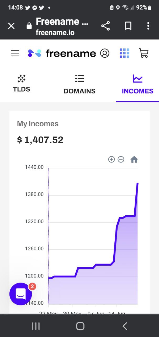Screen dimensions: 159x337
Task: Open the shopping cart
Action: point(144,53)
